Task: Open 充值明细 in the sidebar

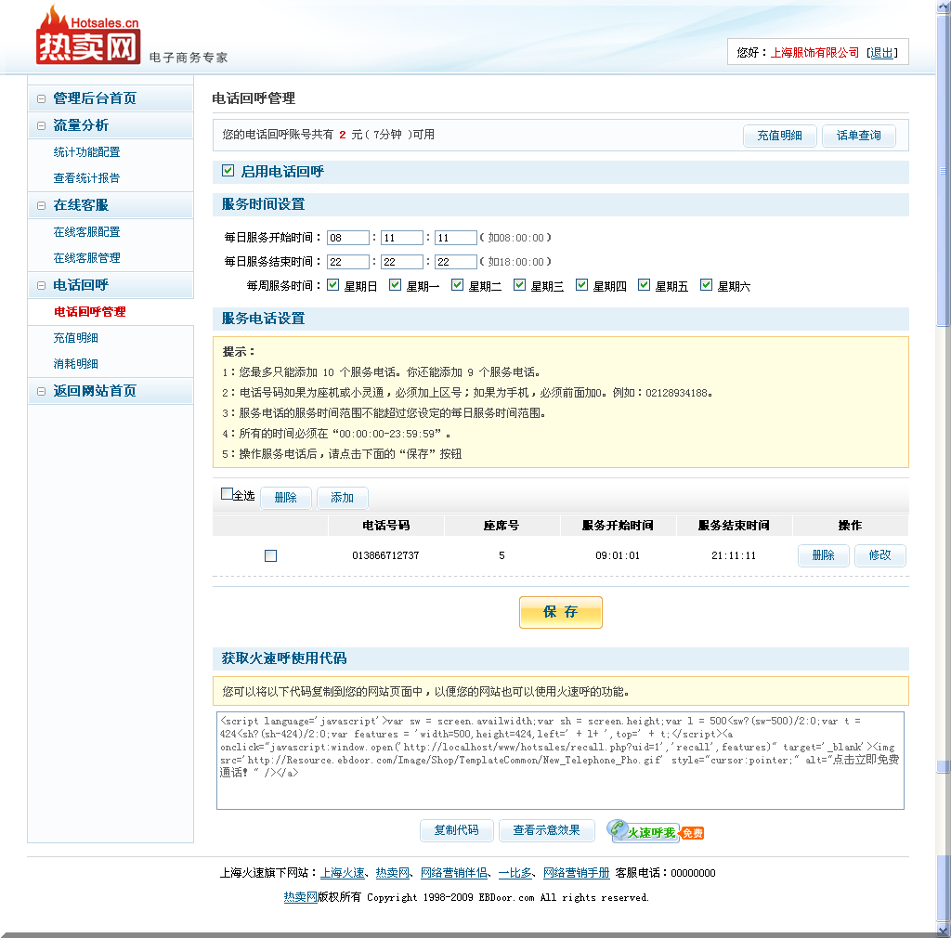Action: click(x=75, y=338)
